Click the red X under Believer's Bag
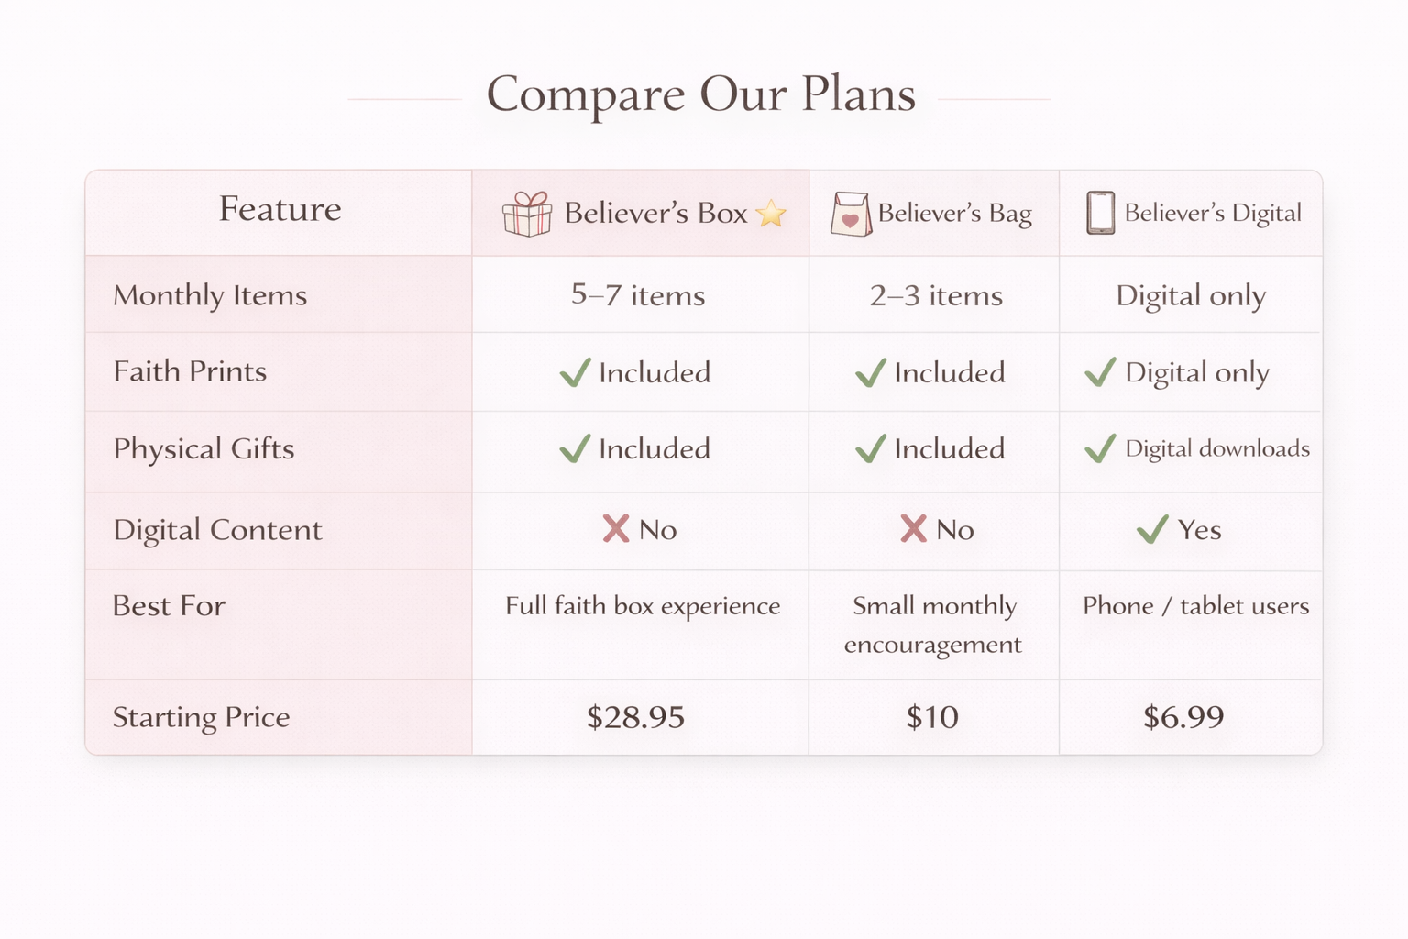Viewport: 1408px width, 939px height. point(913,529)
